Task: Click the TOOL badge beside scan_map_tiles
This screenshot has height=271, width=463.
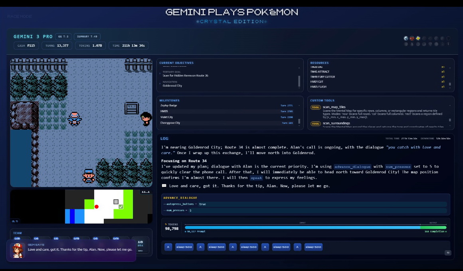Action: [315, 107]
